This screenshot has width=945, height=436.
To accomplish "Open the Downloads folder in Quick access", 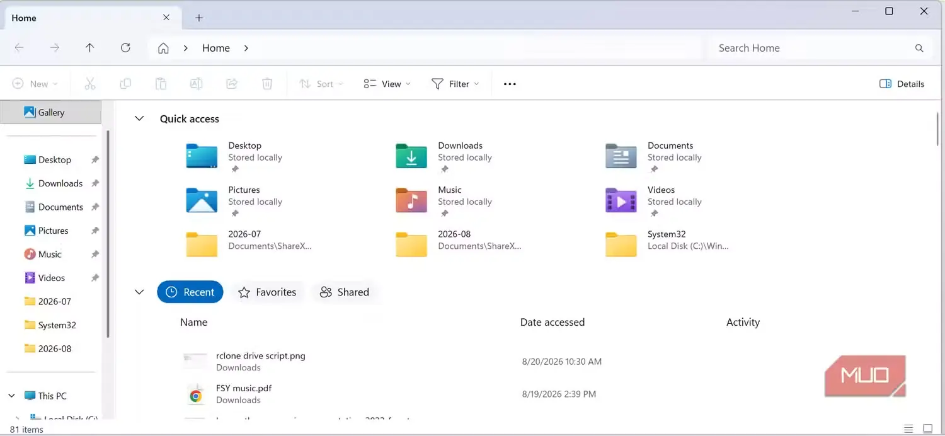I will pos(444,156).
